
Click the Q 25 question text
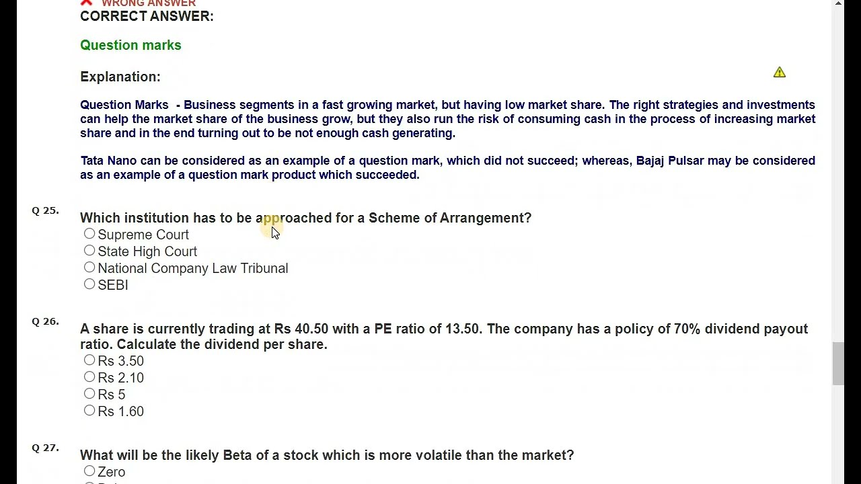[305, 218]
